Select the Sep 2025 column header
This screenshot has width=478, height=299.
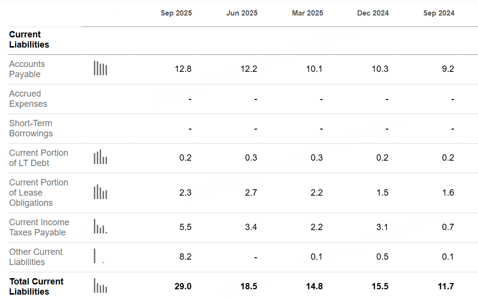pos(176,13)
